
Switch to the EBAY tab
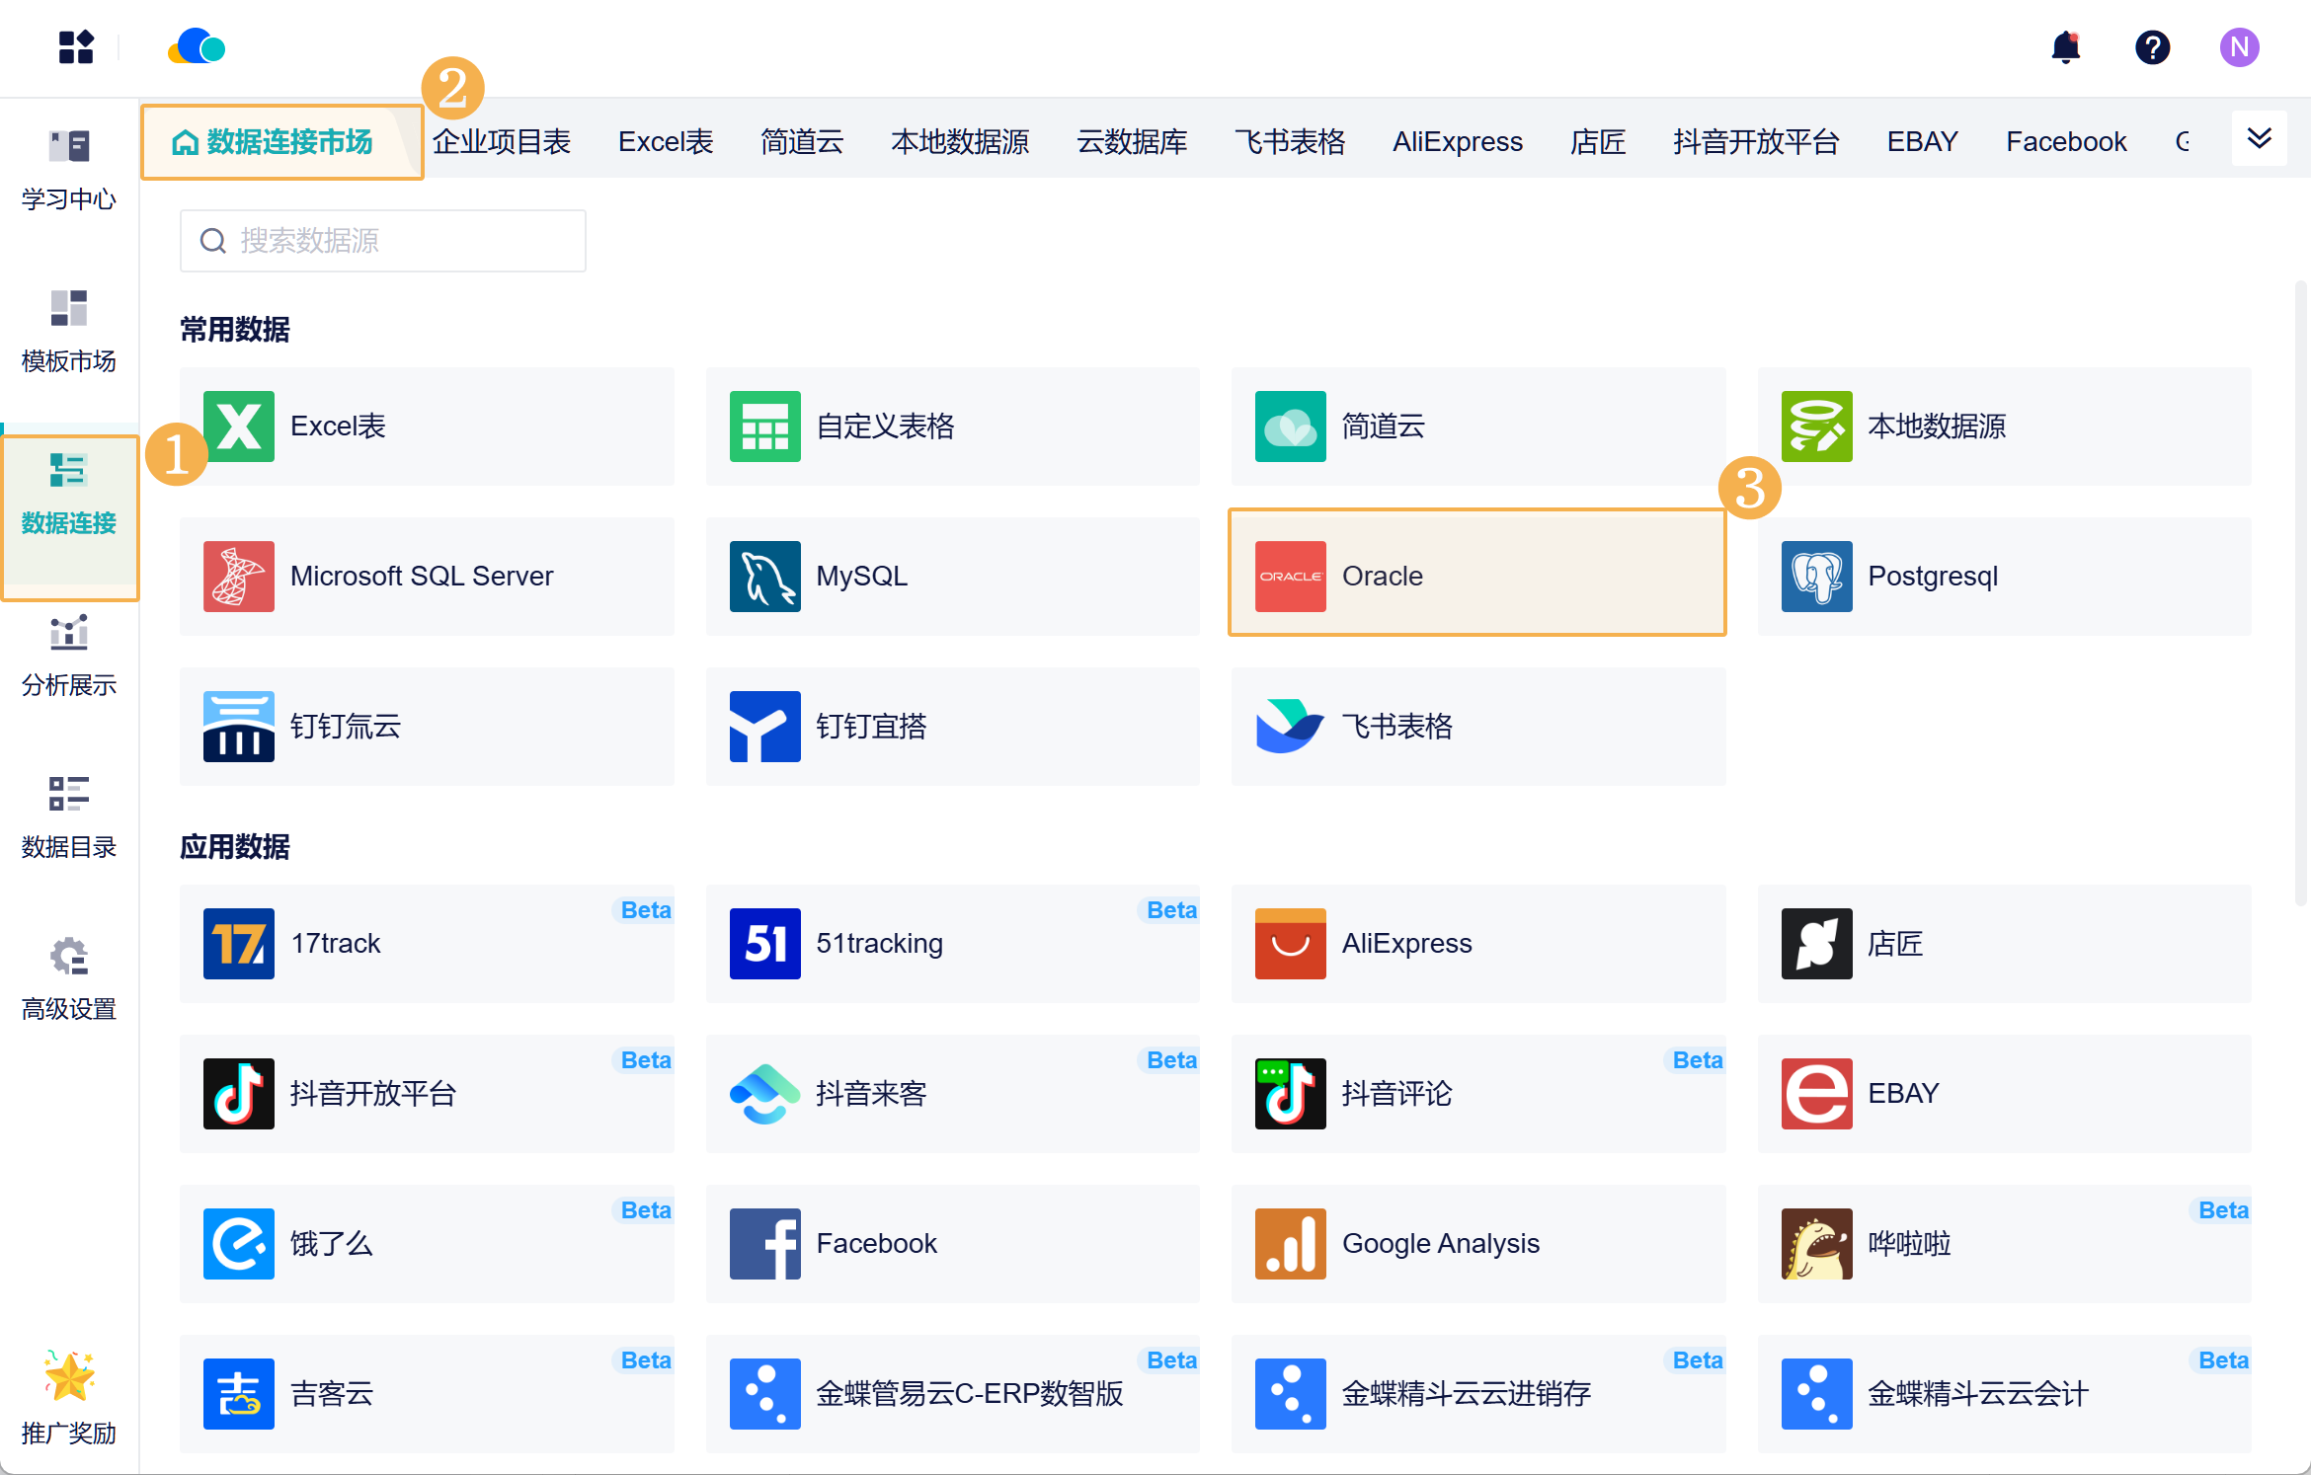tap(1923, 142)
